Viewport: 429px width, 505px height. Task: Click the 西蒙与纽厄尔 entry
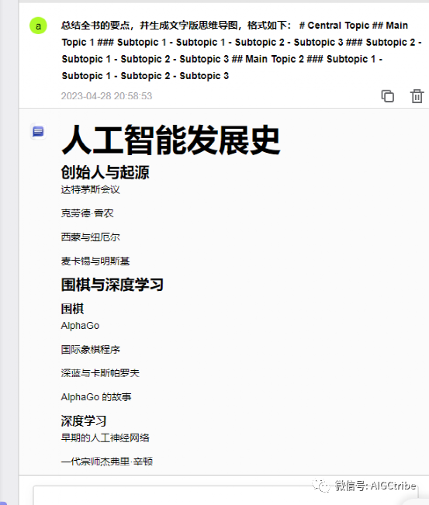(x=91, y=237)
